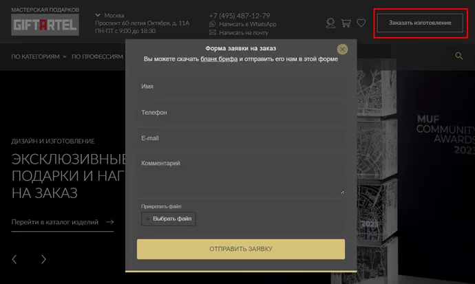This screenshot has height=284, width=475.
Task: Click into the Комментарий text area
Action: pos(240,175)
